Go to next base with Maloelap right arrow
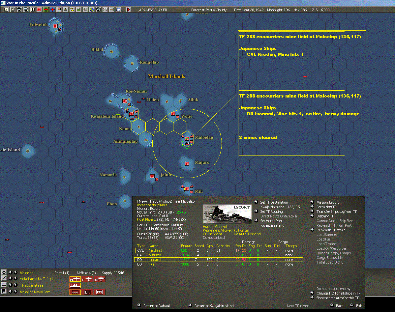395x312 pixels. (15, 272)
